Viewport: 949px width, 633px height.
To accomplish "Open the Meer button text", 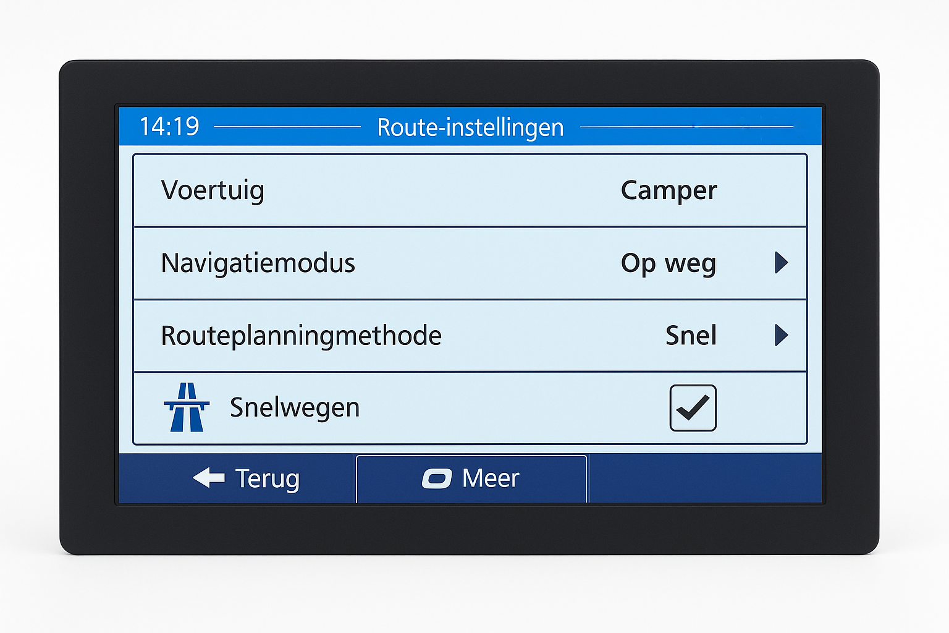I will (491, 478).
